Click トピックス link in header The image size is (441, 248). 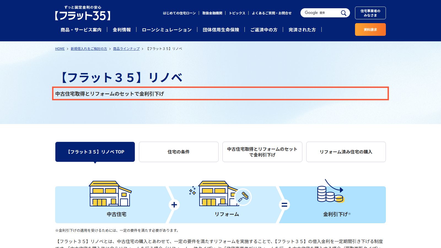pos(237,13)
